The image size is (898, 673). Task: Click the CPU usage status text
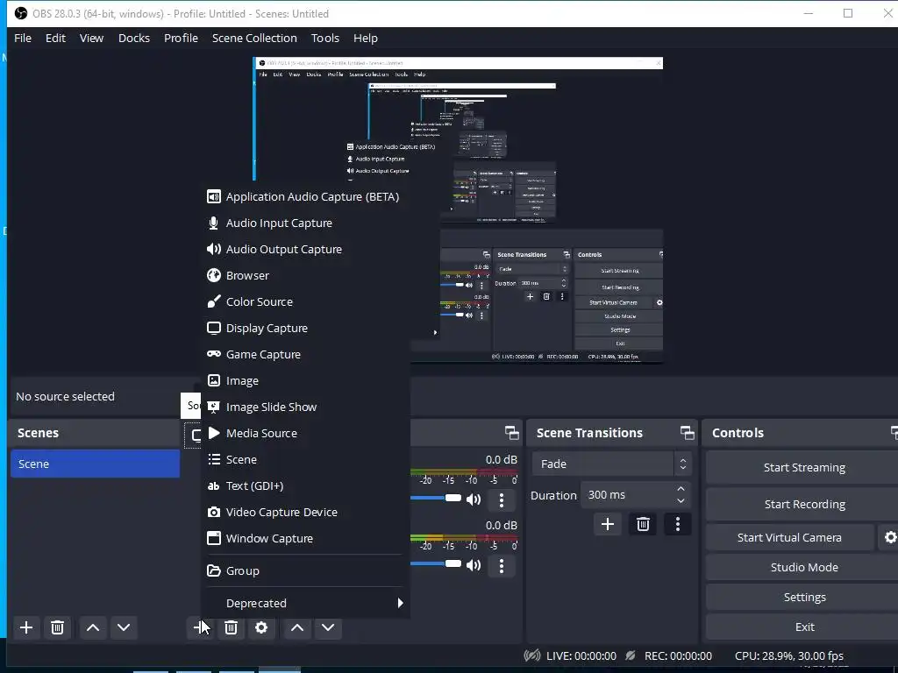pyautogui.click(x=788, y=655)
